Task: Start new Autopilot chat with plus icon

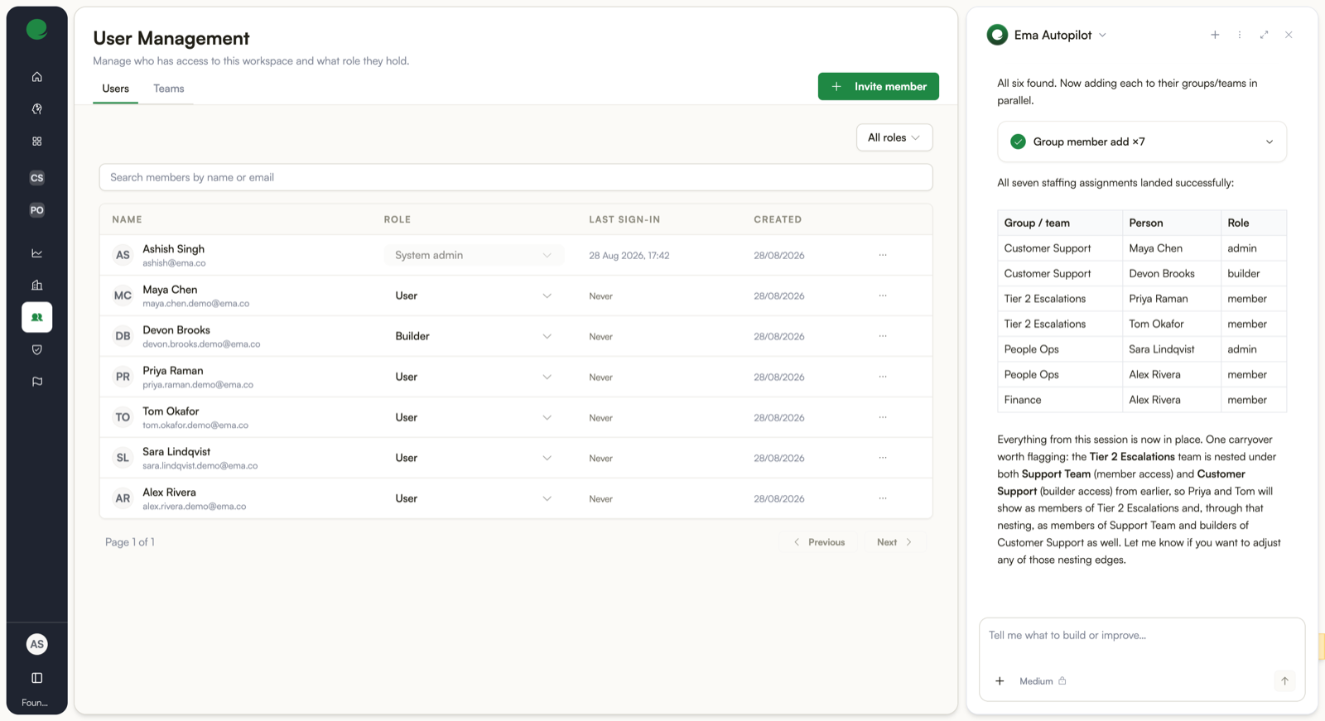Action: click(x=1215, y=35)
